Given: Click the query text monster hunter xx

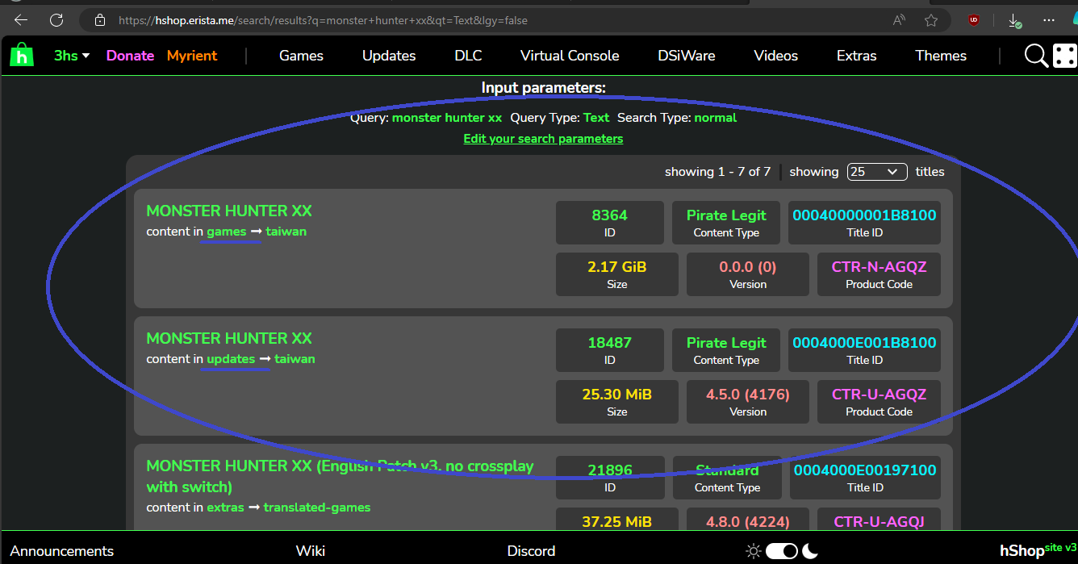Looking at the screenshot, I should tap(447, 118).
